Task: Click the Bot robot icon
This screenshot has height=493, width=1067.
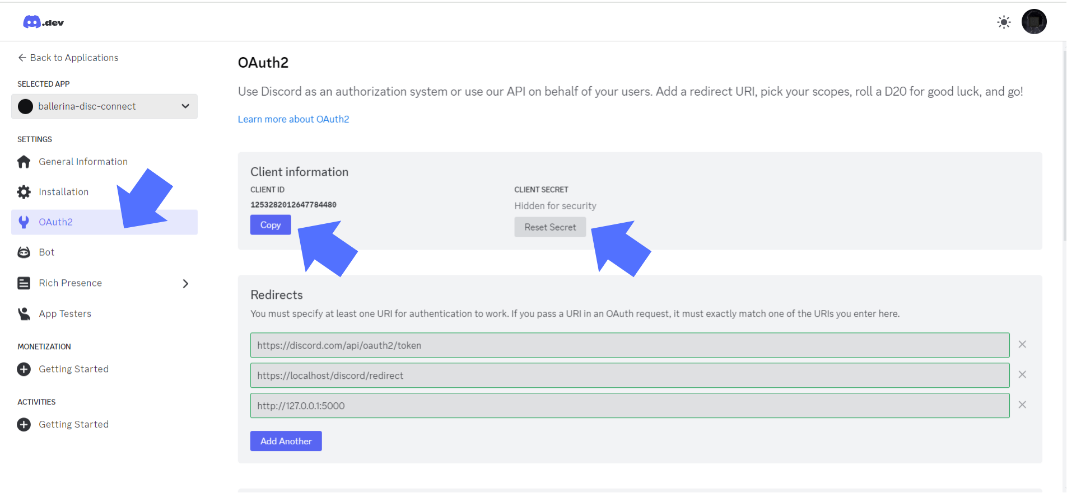Action: pos(24,252)
